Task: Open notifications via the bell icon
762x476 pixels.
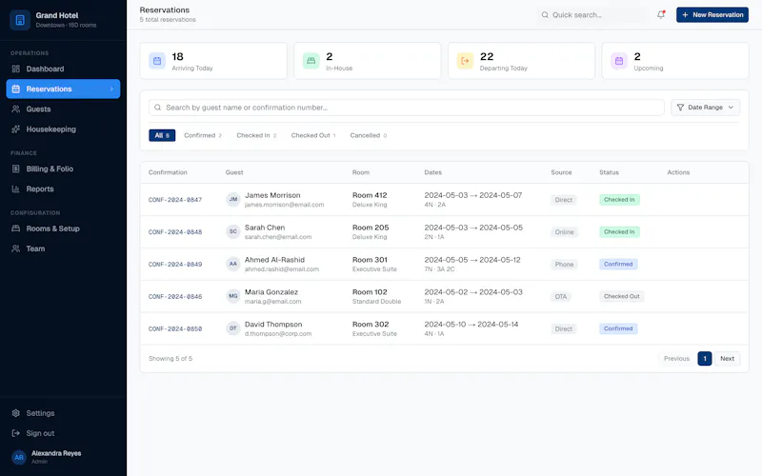Action: [661, 14]
